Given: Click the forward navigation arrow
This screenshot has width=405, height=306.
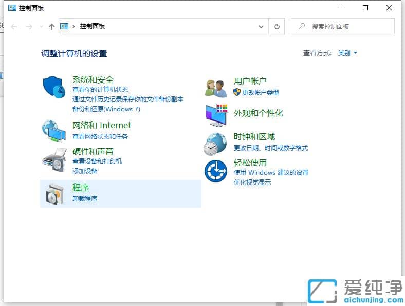Looking at the screenshot, I should click(x=29, y=27).
